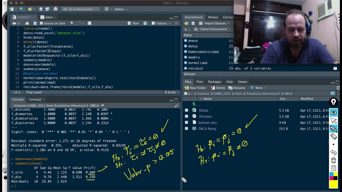The image size is (342, 192).
Task: Check the box next to dataset.xlsx
Action: 186,123
